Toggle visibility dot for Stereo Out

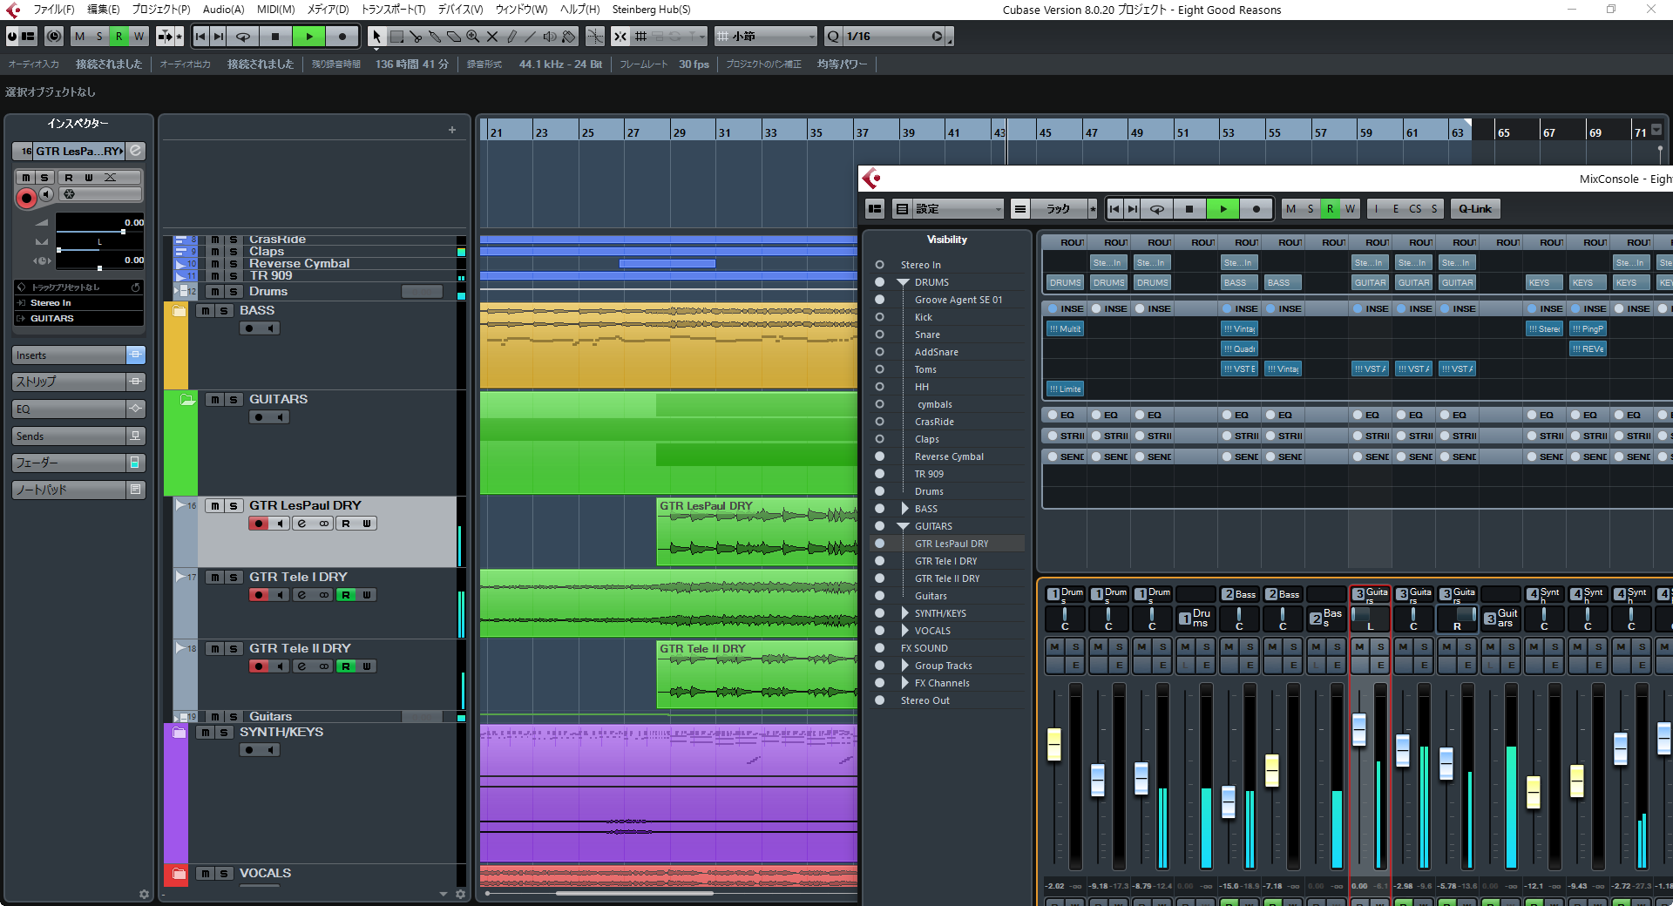879,700
